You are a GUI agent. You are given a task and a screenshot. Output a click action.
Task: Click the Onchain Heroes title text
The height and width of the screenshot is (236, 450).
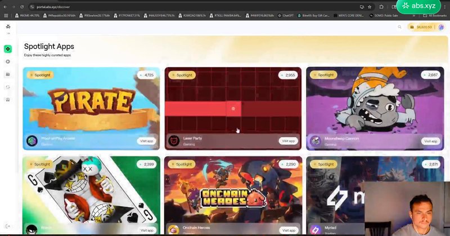[196, 228]
